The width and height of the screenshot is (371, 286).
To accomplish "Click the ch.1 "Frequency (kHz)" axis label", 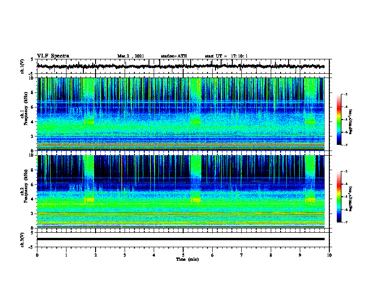I will (x=25, y=108).
